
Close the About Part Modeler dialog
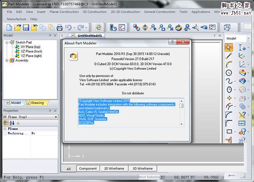point(183,42)
